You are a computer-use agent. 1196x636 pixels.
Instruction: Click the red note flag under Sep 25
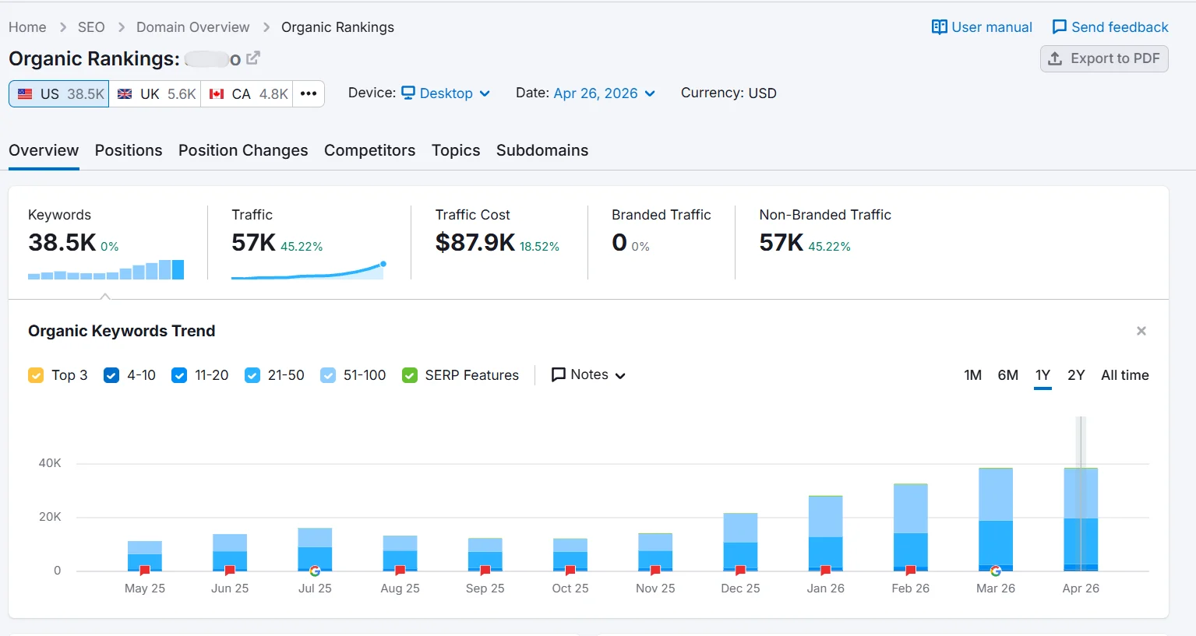click(485, 571)
